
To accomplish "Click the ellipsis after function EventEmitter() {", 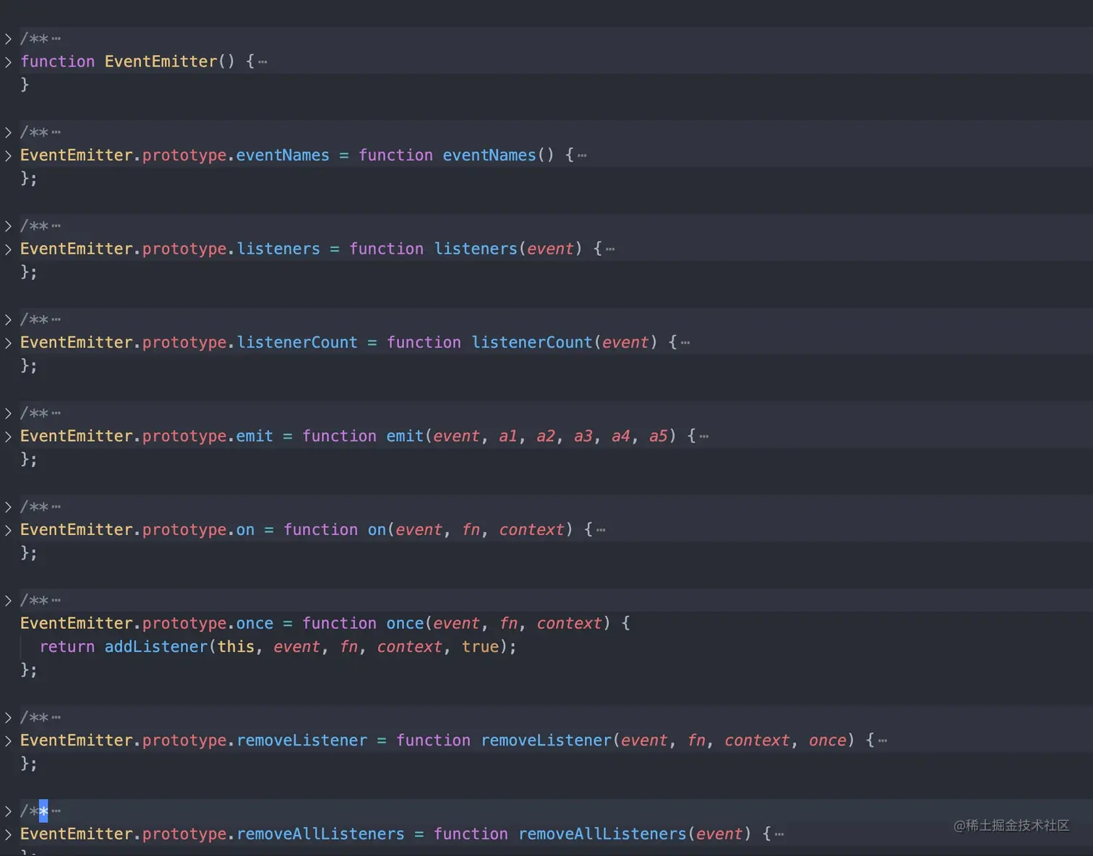I will (x=262, y=62).
